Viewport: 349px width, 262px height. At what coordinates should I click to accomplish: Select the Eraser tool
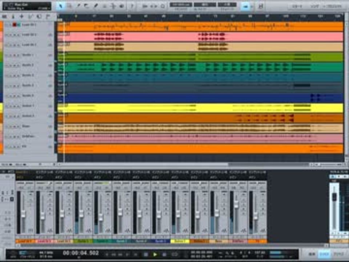point(87,6)
